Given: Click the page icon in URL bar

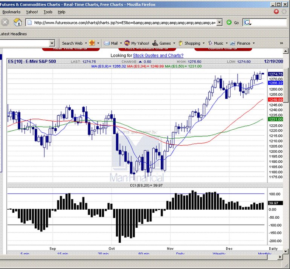Looking at the screenshot, I should tap(29, 23).
